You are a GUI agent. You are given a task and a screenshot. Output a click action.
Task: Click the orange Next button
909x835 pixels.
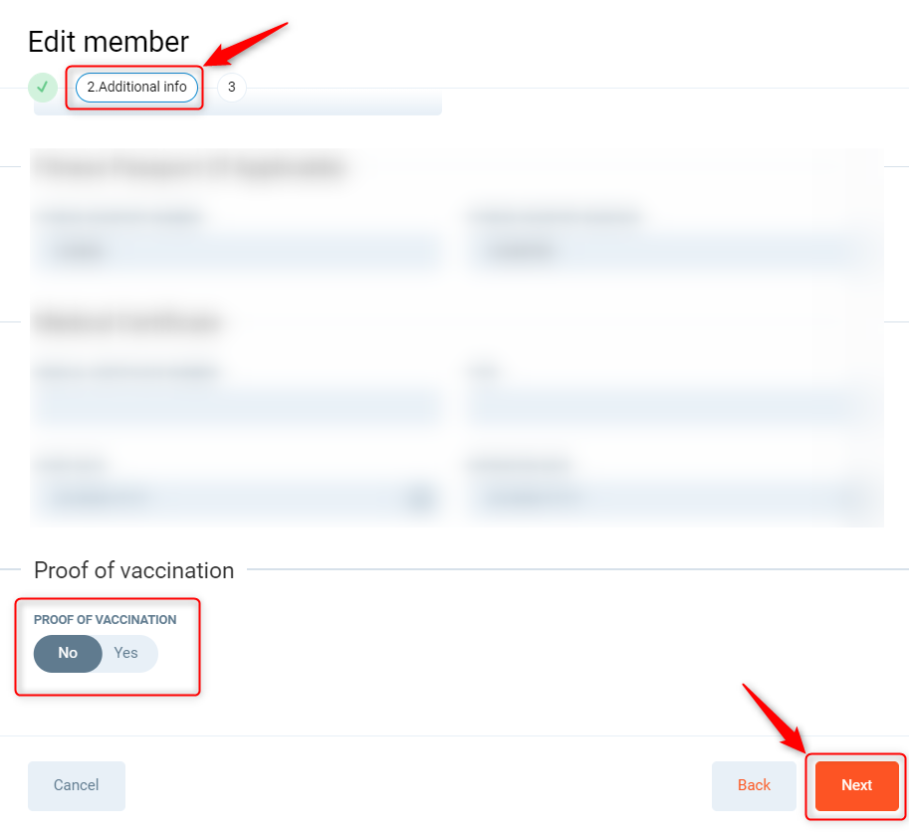856,785
